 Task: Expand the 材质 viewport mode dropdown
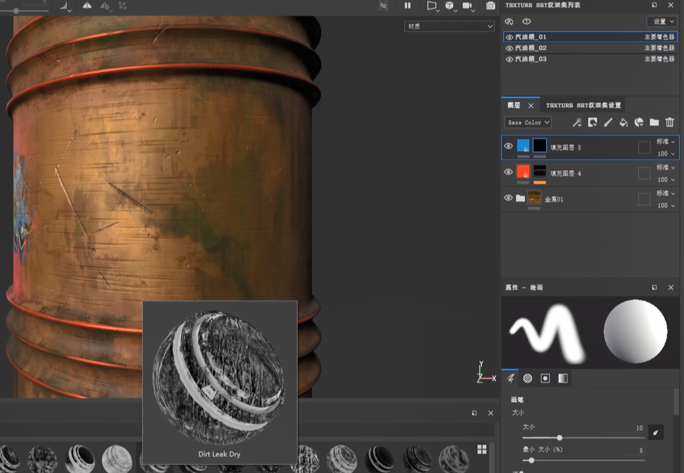point(449,26)
